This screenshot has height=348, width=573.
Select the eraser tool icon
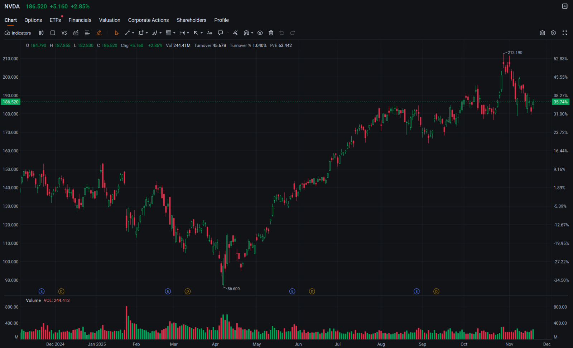pos(235,33)
